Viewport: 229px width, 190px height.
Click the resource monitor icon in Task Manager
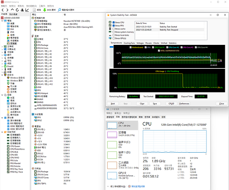129,186
